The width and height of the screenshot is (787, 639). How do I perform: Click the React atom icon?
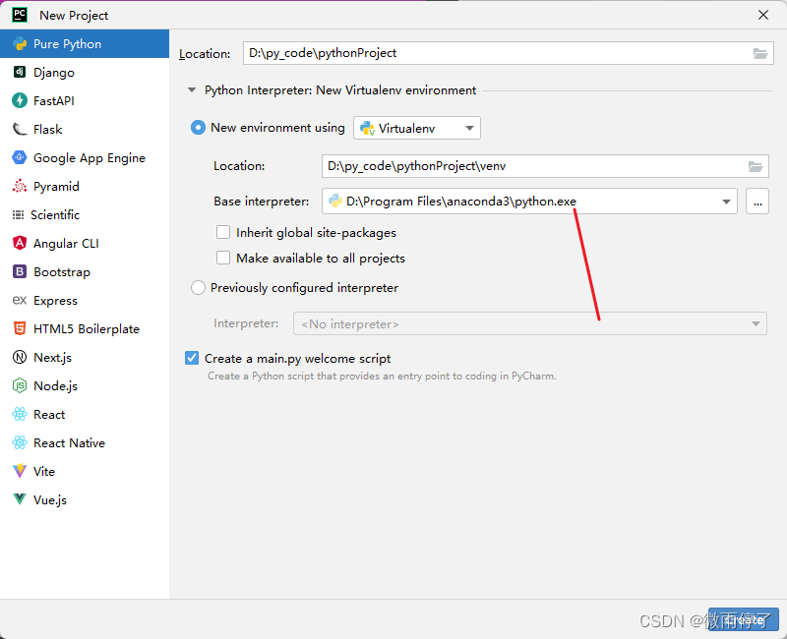pyautogui.click(x=20, y=414)
